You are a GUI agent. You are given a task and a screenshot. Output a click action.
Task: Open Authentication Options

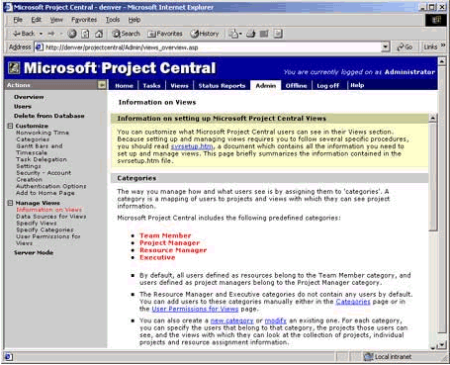tap(51, 186)
